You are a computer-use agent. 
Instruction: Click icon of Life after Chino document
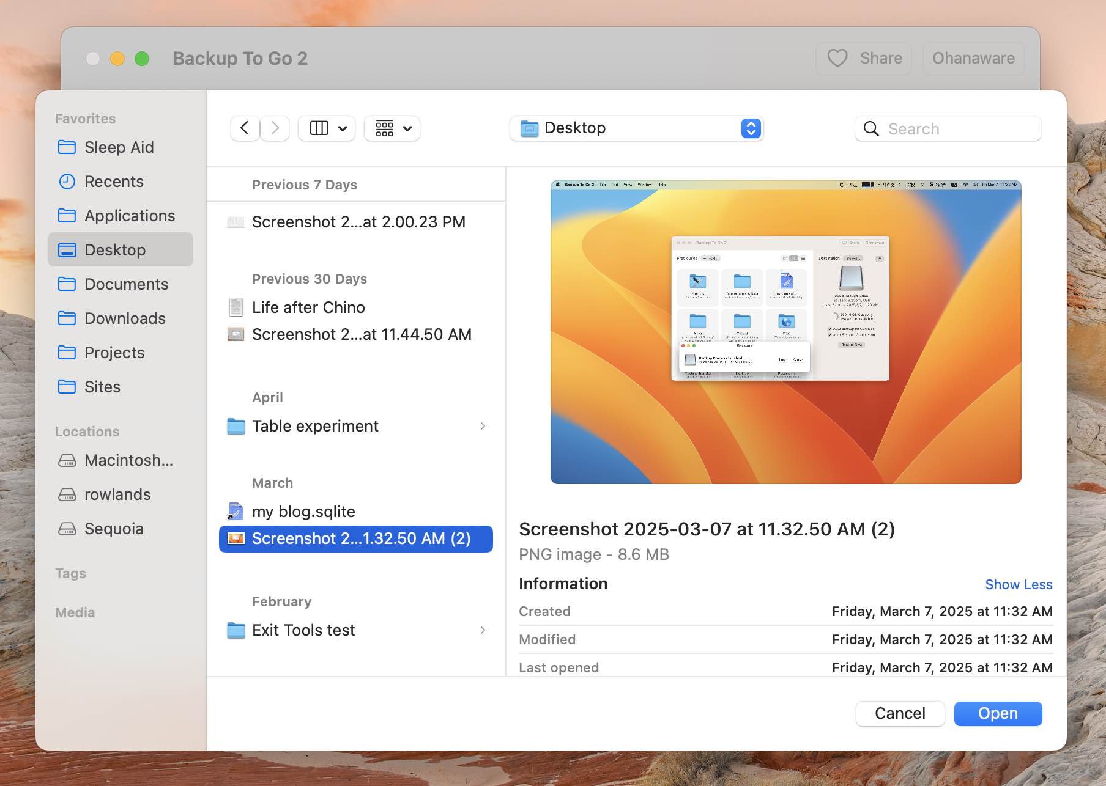[x=236, y=307]
